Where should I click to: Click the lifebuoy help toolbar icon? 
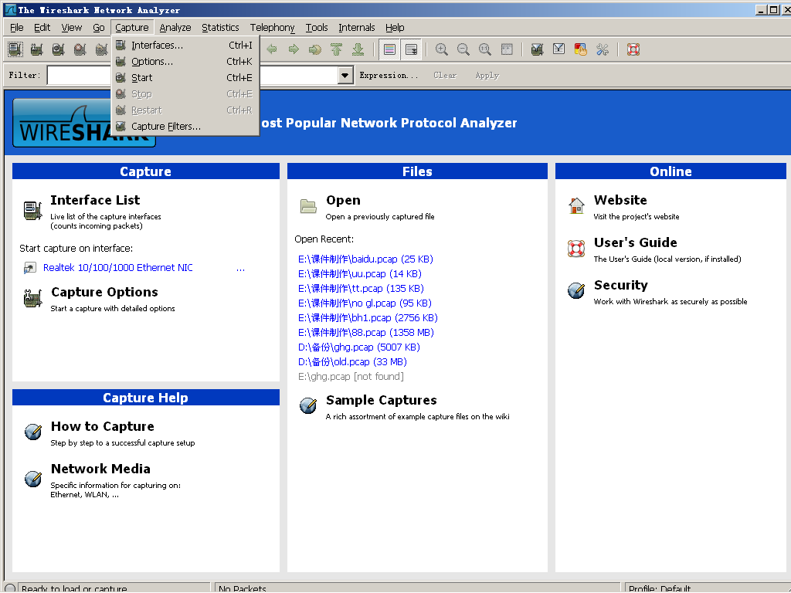[x=633, y=49]
